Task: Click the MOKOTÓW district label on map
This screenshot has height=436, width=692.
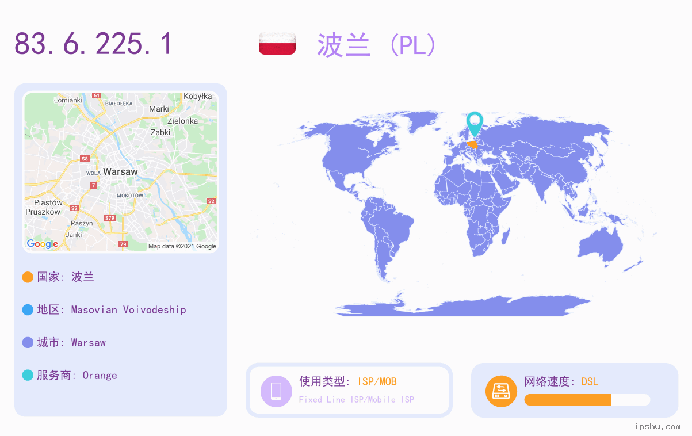Action: pyautogui.click(x=130, y=196)
